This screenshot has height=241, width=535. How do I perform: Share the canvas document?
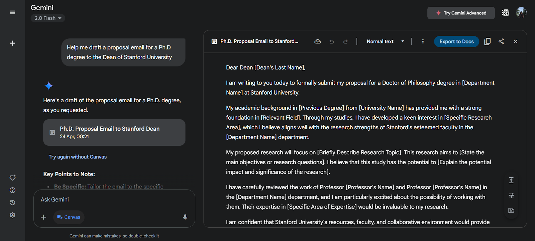pyautogui.click(x=501, y=41)
